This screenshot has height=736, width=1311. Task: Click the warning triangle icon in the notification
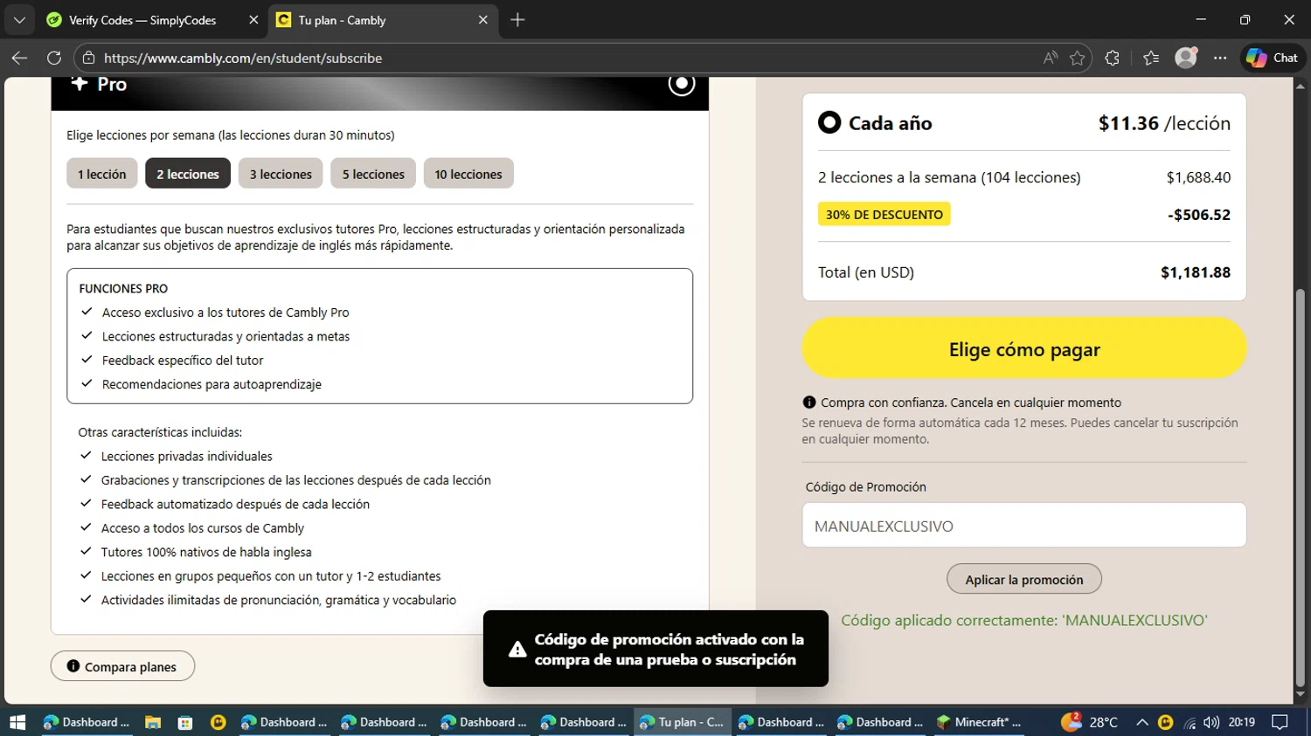pyautogui.click(x=517, y=649)
